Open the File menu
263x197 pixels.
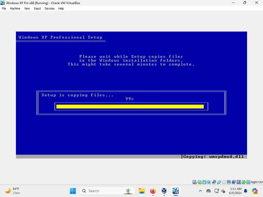pos(4,8)
